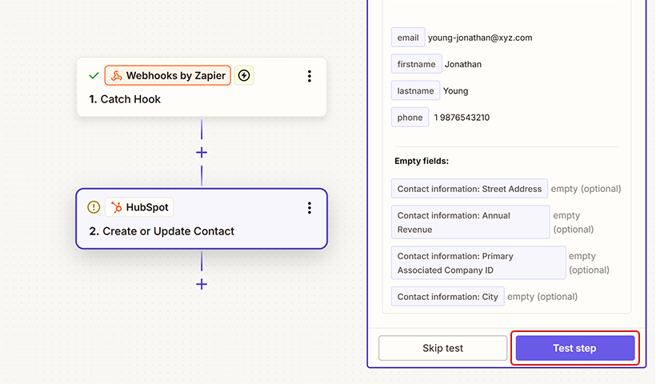The width and height of the screenshot is (656, 384).
Task: Click the City empty field tag
Action: click(447, 297)
